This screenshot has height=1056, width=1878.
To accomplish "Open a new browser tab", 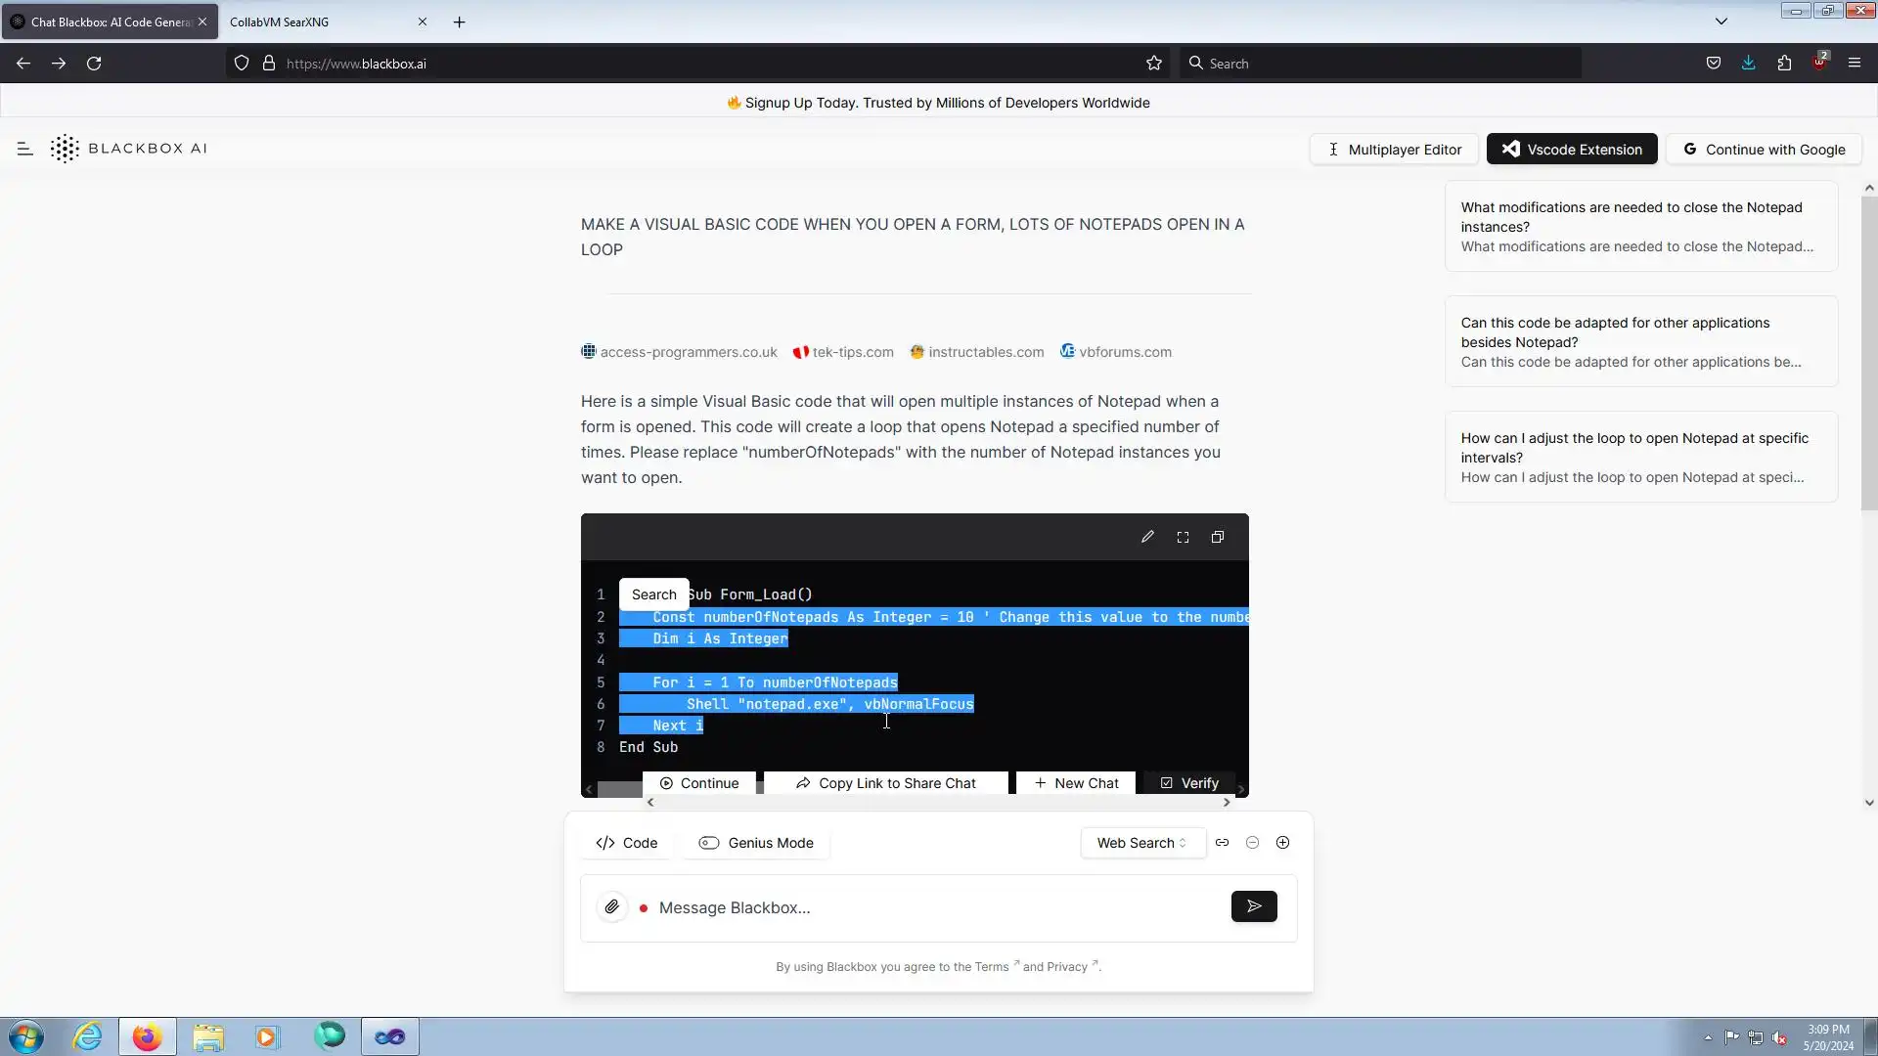I will (459, 22).
